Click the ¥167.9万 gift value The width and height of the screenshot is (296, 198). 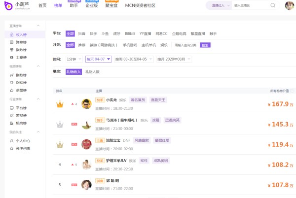(x=281, y=104)
